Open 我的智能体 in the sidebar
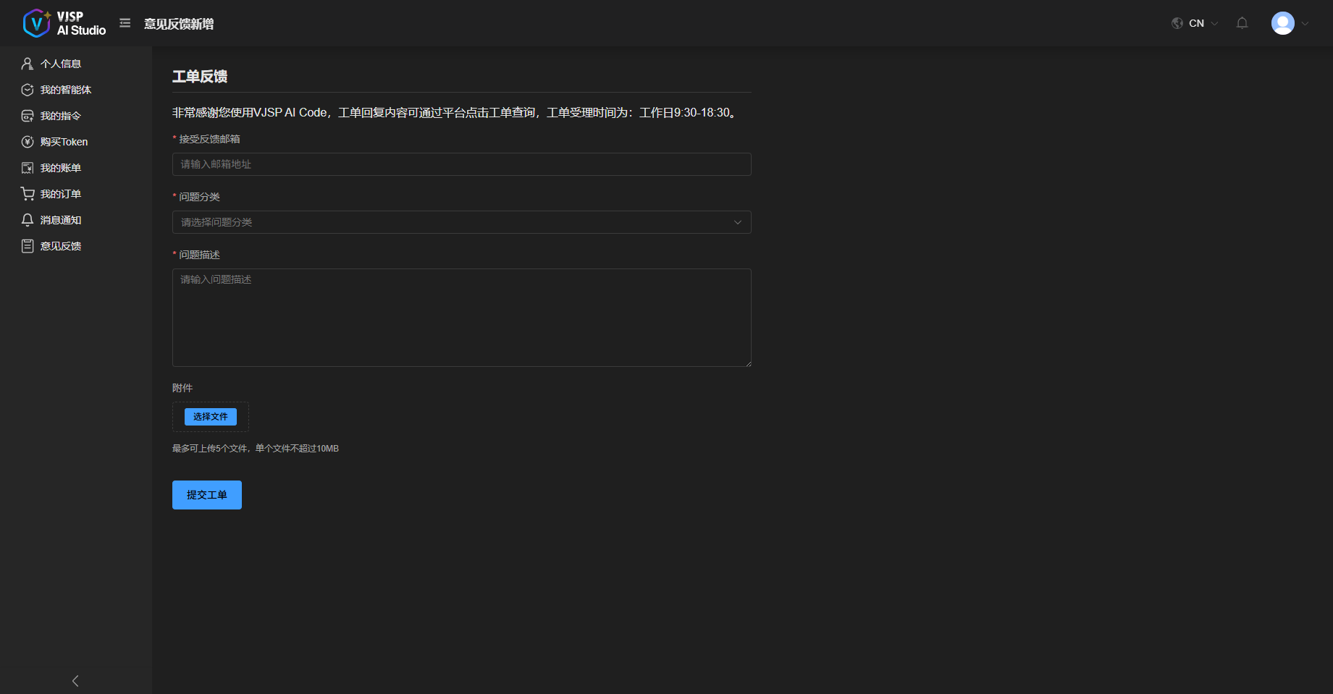Image resolution: width=1333 pixels, height=694 pixels. click(65, 90)
